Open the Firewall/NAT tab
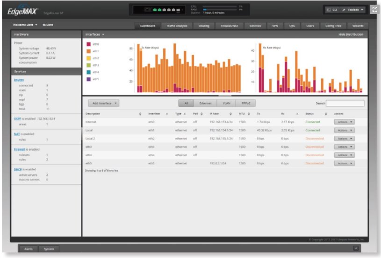Image resolution: width=381 pixels, height=258 pixels. tap(229, 26)
